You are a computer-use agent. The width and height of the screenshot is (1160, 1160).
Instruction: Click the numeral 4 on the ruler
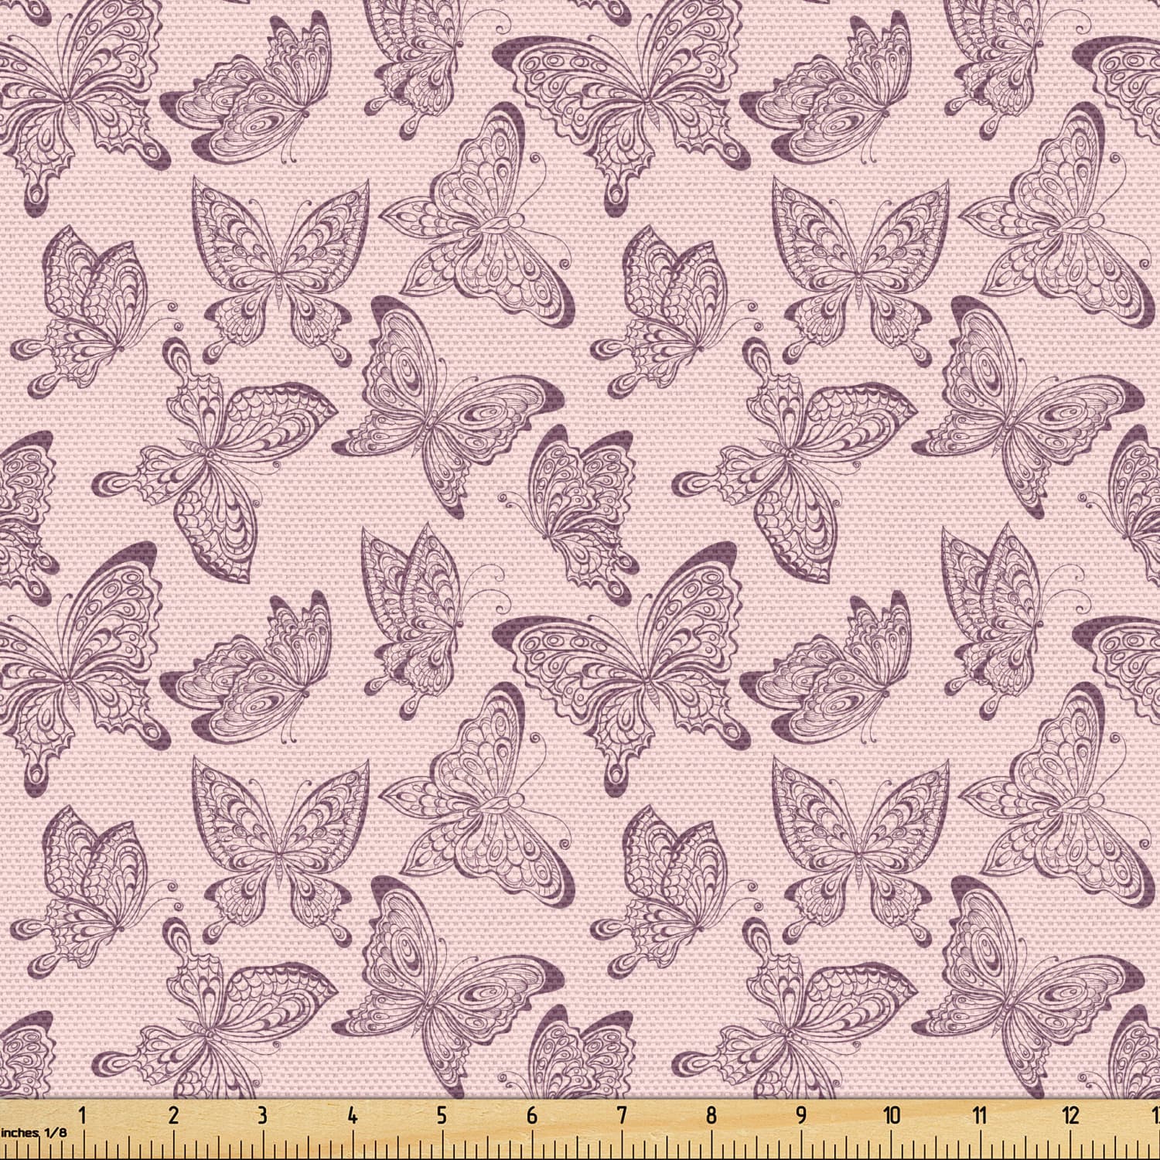(352, 1114)
